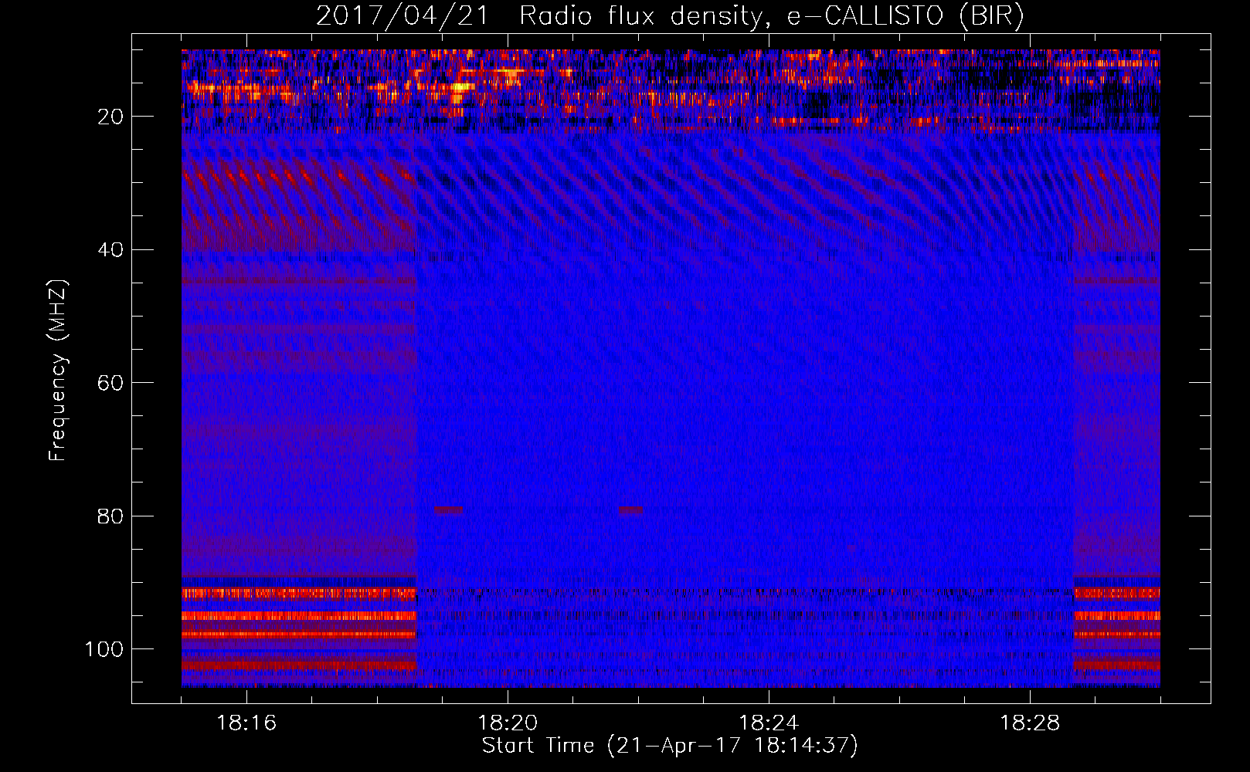Click the time tick label '18:20'
The width and height of the screenshot is (1250, 772).
coord(508,723)
